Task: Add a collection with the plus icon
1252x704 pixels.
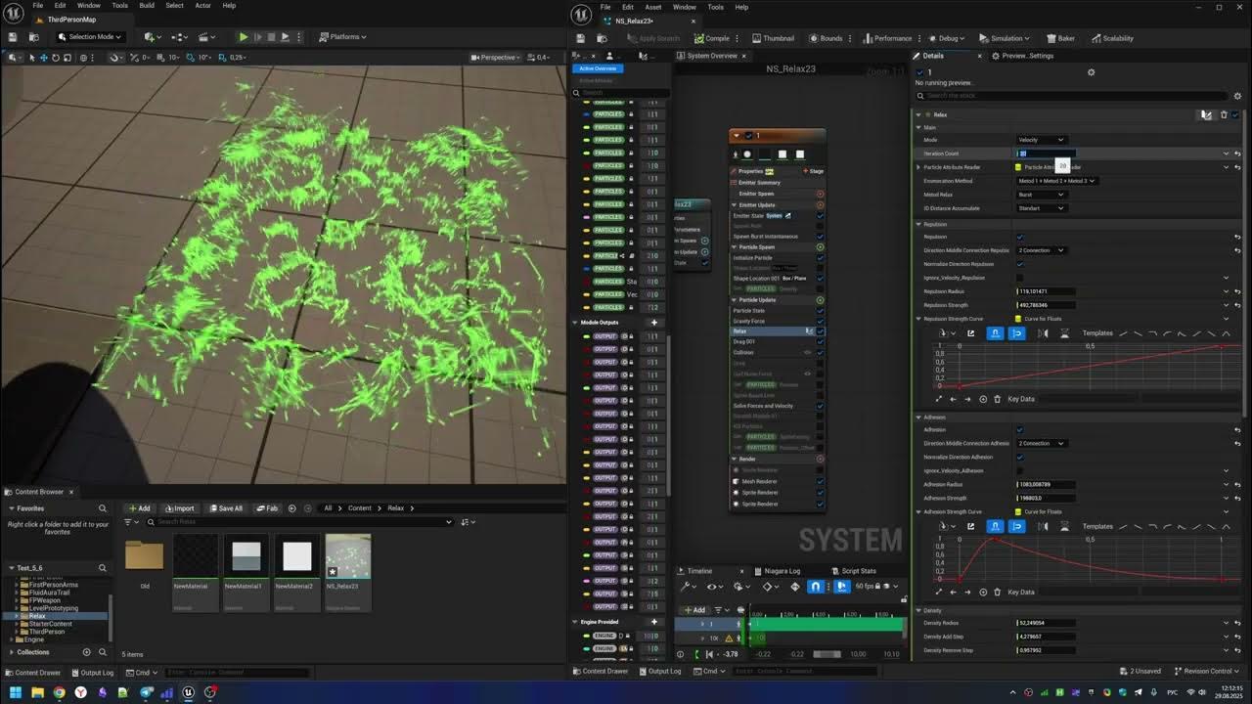Action: [x=86, y=652]
